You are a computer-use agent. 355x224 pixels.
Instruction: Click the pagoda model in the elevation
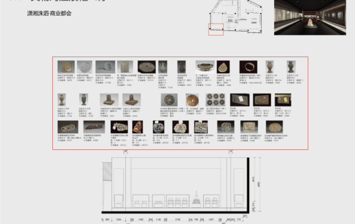tap(196, 199)
